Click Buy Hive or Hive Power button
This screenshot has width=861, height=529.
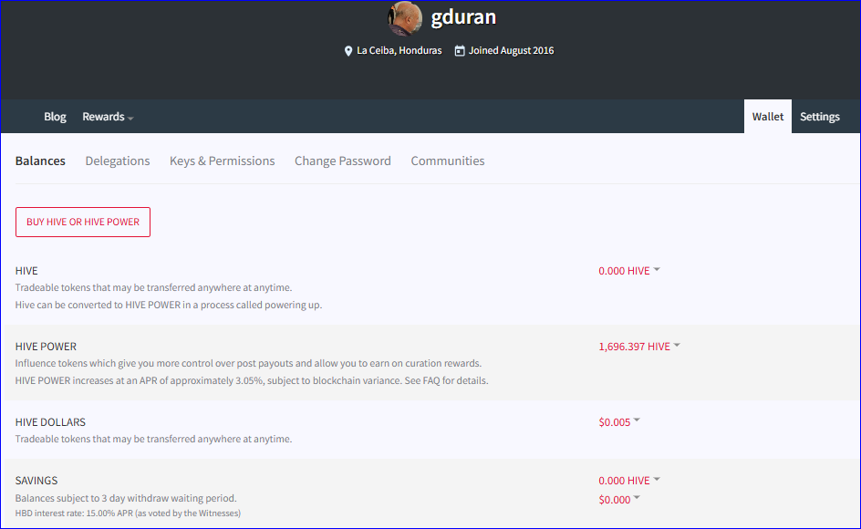point(83,222)
